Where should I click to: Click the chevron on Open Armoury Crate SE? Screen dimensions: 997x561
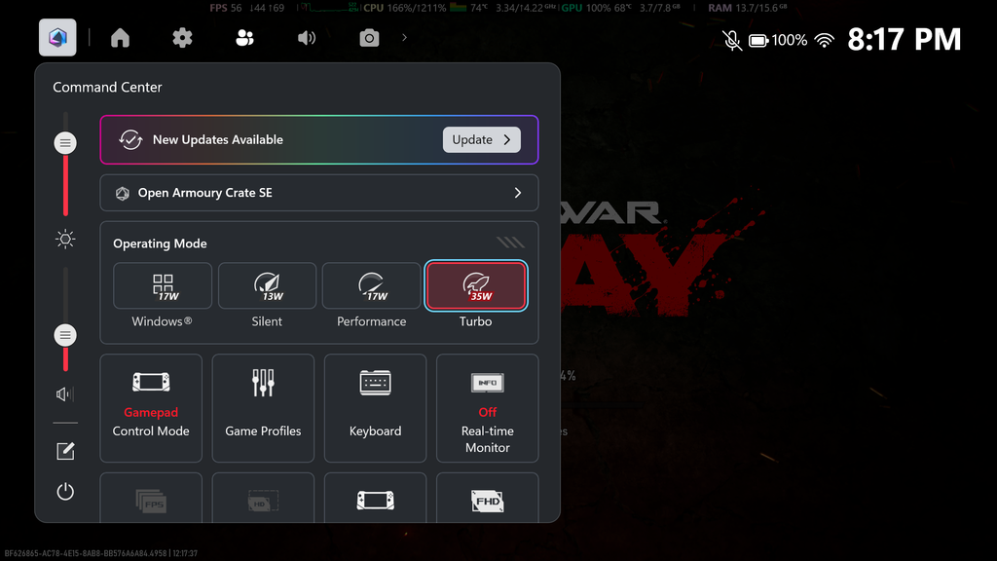pos(518,193)
